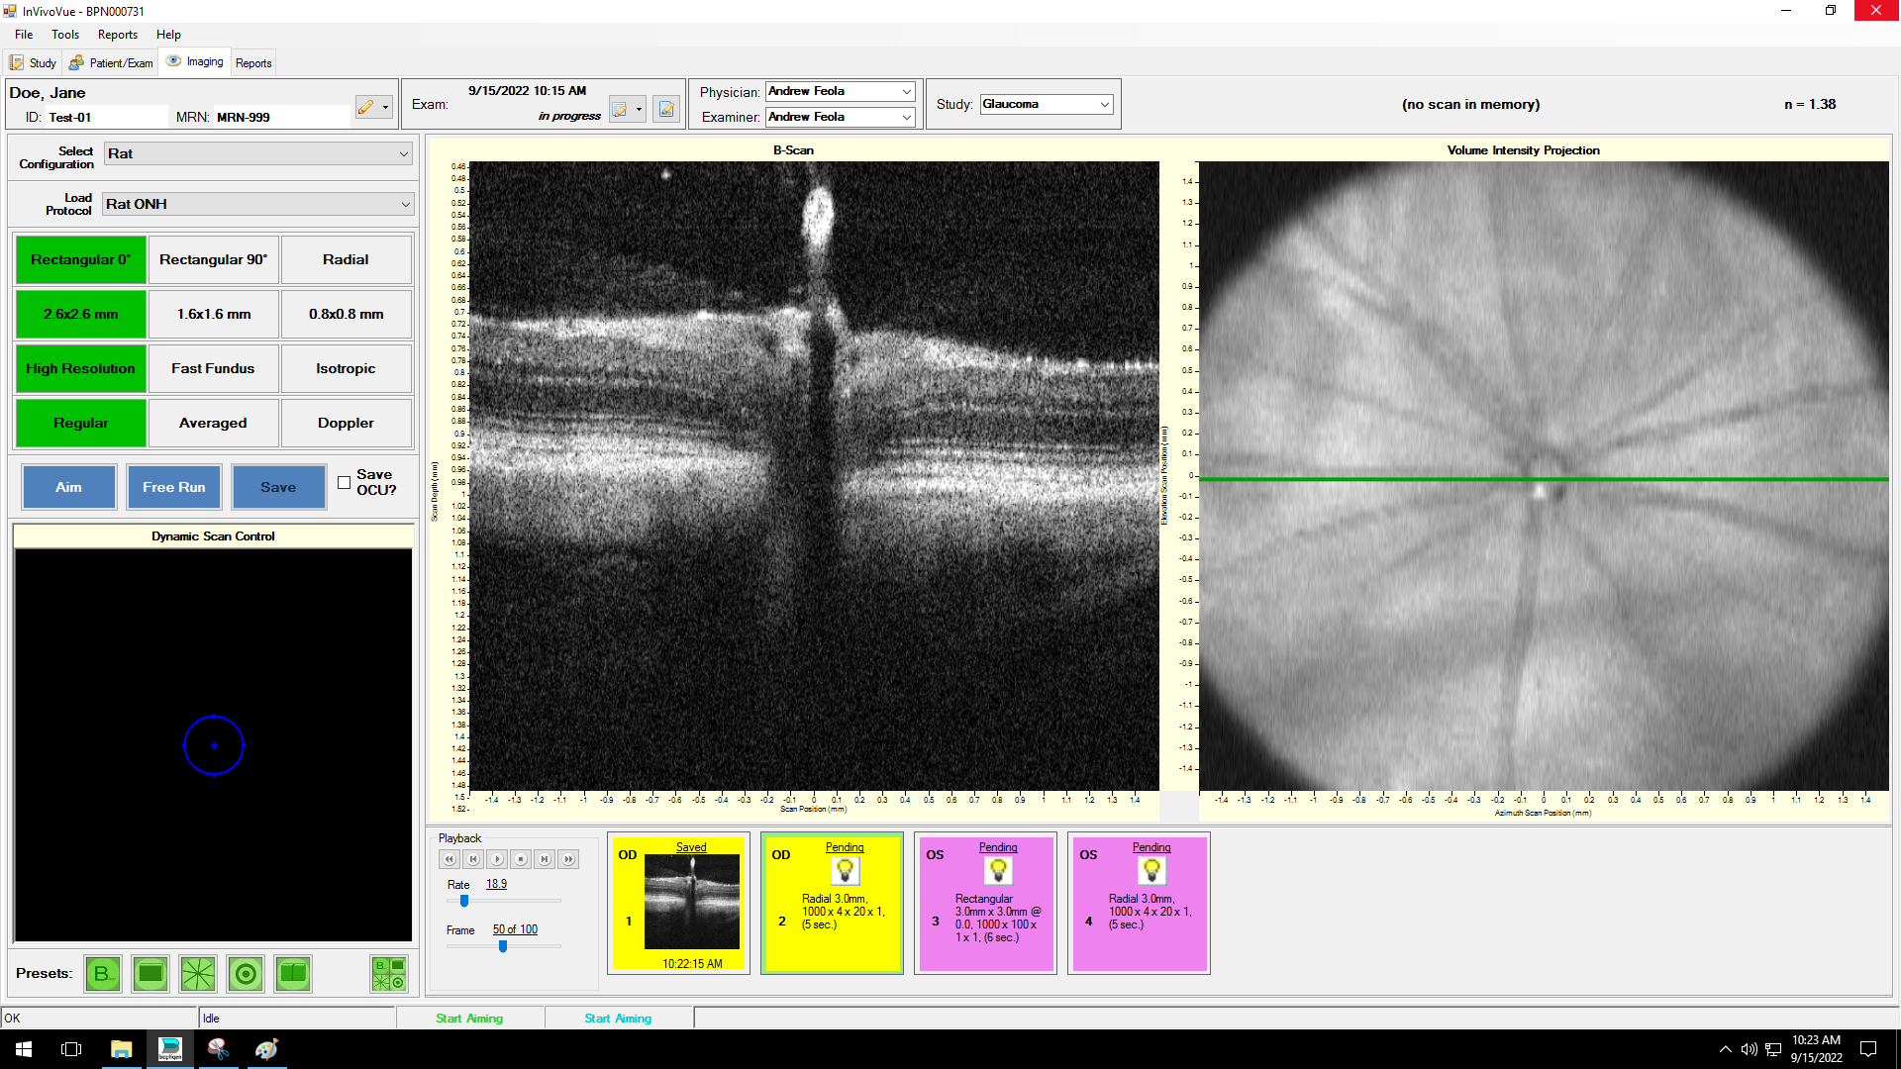Image resolution: width=1901 pixels, height=1069 pixels.
Task: Select the circular ring preset icon
Action: [x=246, y=974]
